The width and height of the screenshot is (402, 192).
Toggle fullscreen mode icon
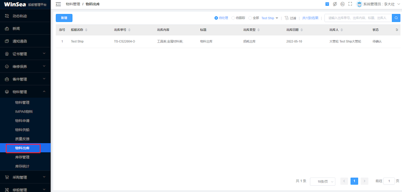tap(350, 4)
